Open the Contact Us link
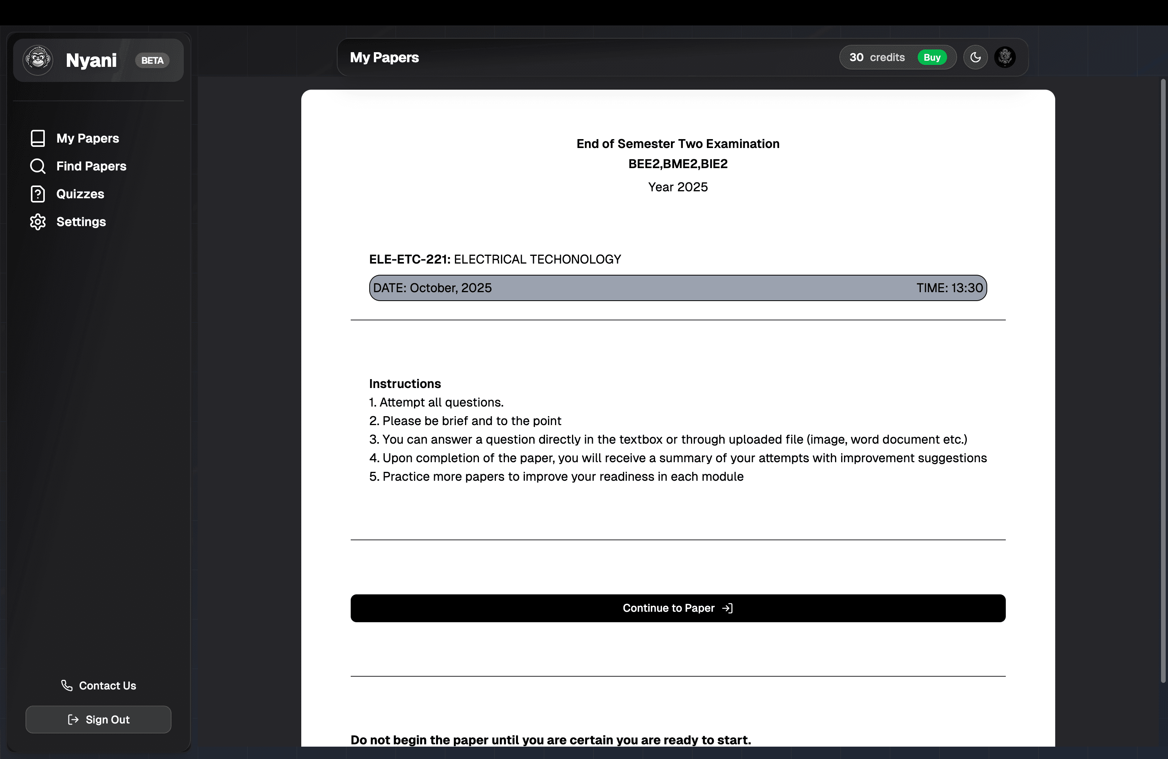 (x=107, y=685)
